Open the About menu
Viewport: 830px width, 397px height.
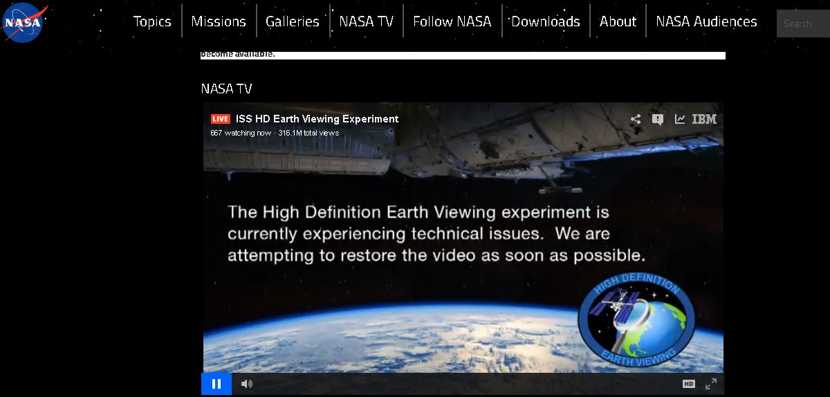tap(618, 21)
